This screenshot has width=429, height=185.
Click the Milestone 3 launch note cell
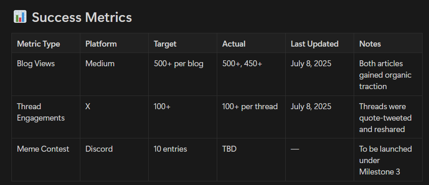click(x=388, y=159)
